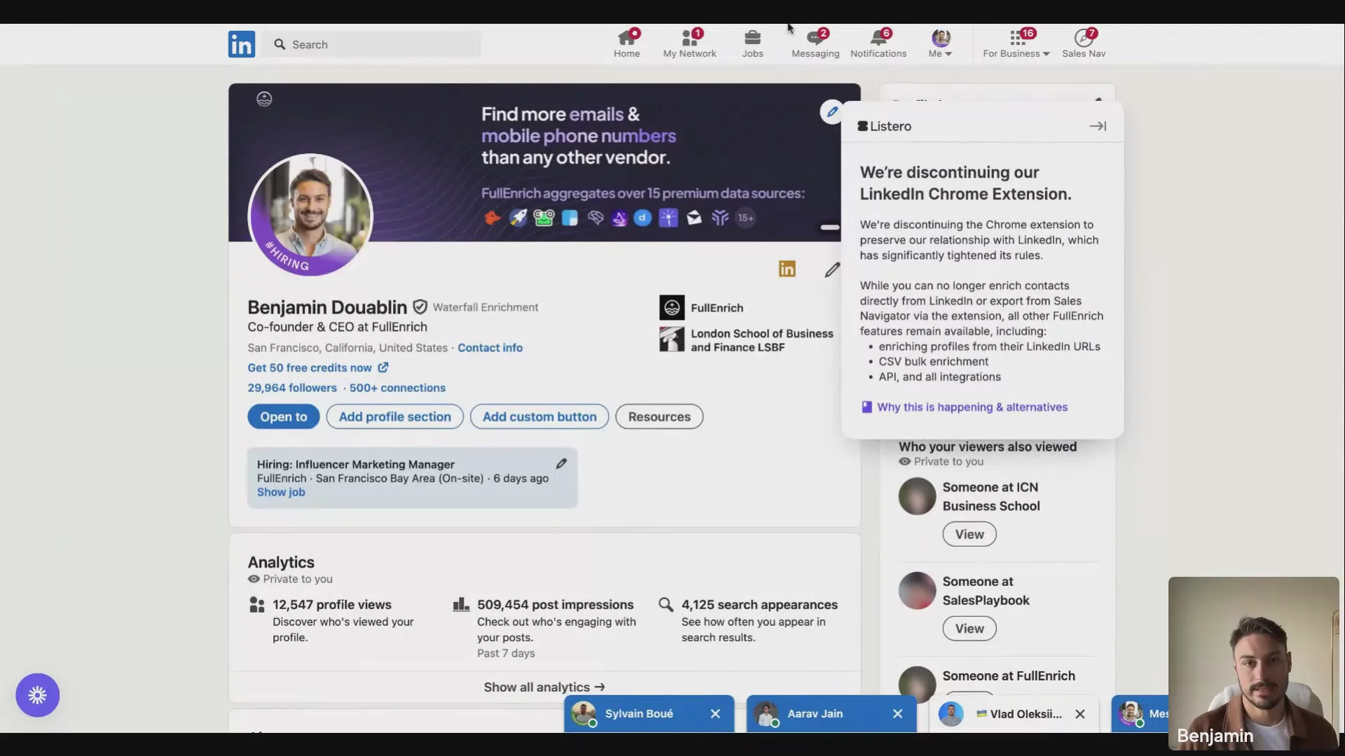This screenshot has width=1345, height=756.
Task: Expand the Me profile menu
Action: coord(941,43)
